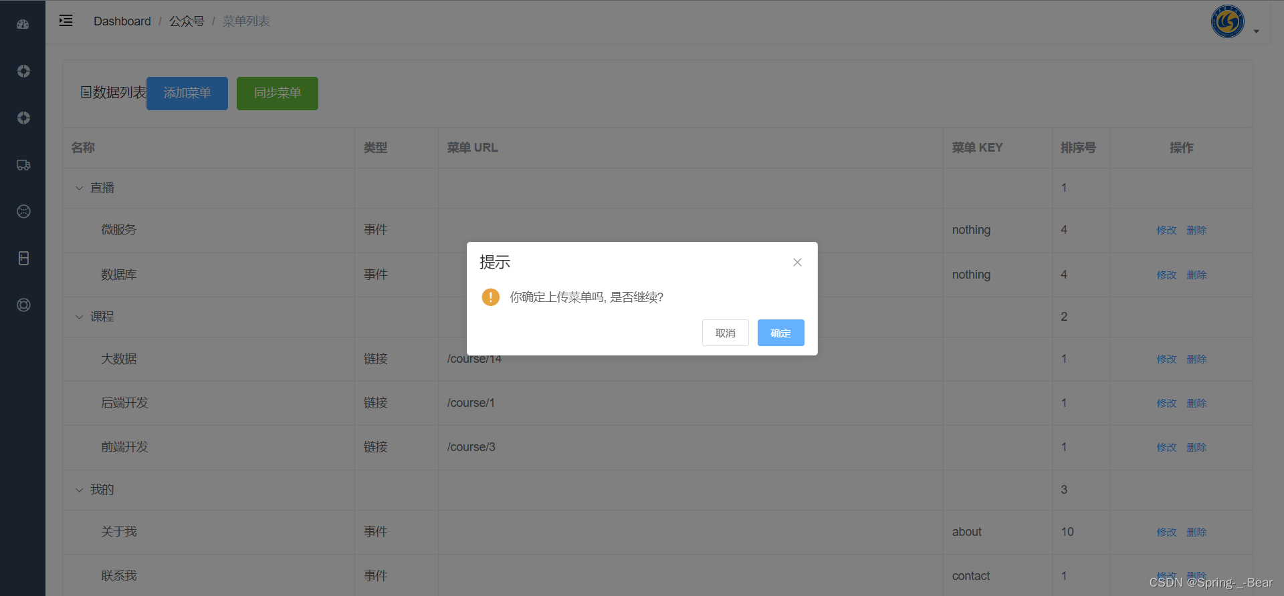
Task: Collapse the 我的 menu row
Action: (x=79, y=490)
